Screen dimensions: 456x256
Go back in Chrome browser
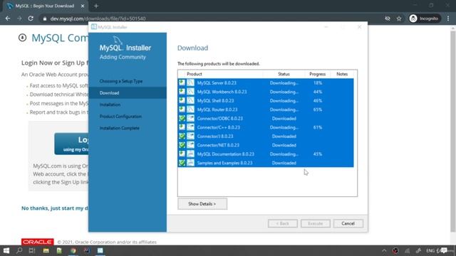[x=8, y=18]
